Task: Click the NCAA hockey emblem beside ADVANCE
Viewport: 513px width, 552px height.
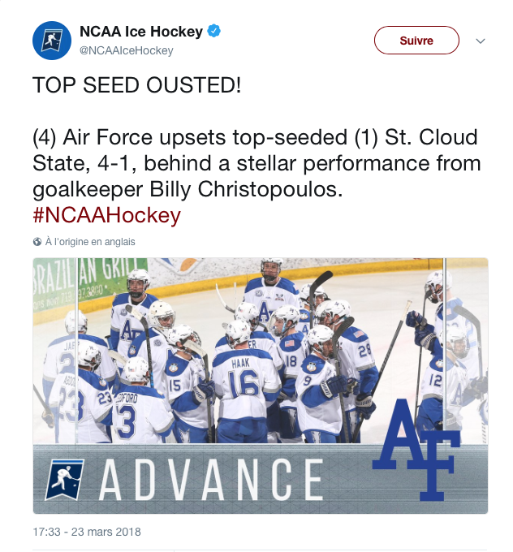Action: [x=65, y=479]
